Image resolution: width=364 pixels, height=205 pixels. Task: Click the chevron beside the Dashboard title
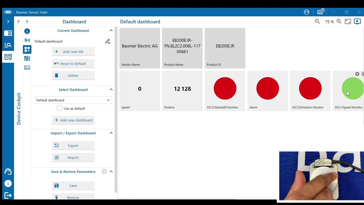click(27, 22)
